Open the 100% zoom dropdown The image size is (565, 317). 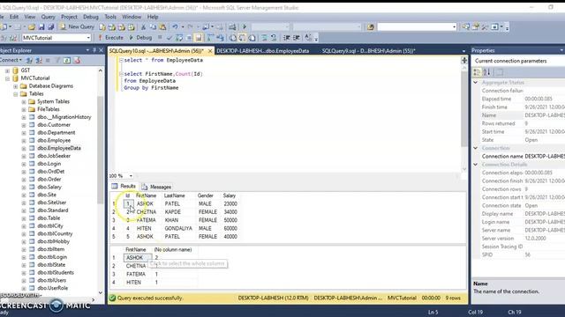tap(131, 176)
